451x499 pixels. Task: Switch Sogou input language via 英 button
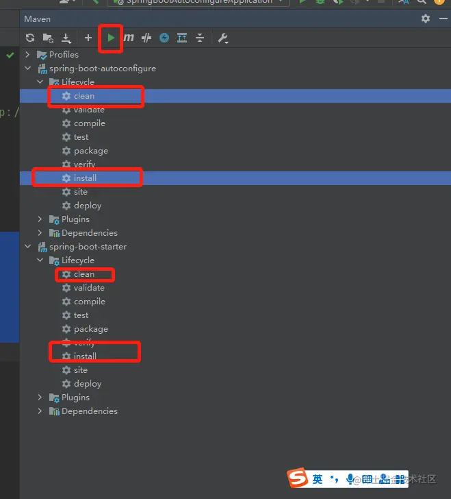(317, 479)
